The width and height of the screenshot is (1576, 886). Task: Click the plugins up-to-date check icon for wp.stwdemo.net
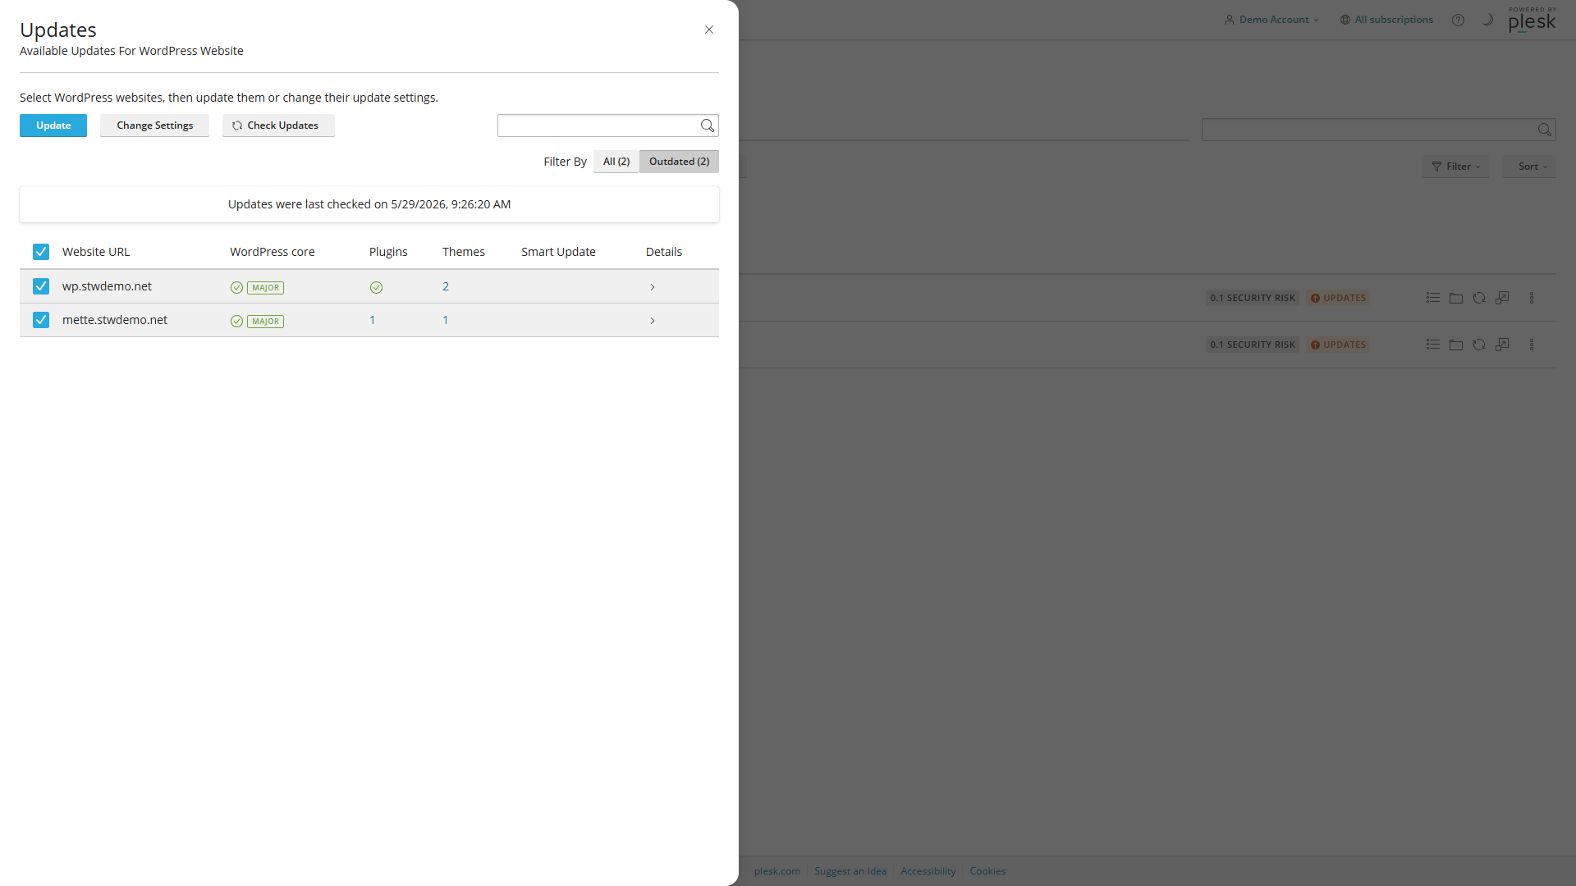point(376,288)
